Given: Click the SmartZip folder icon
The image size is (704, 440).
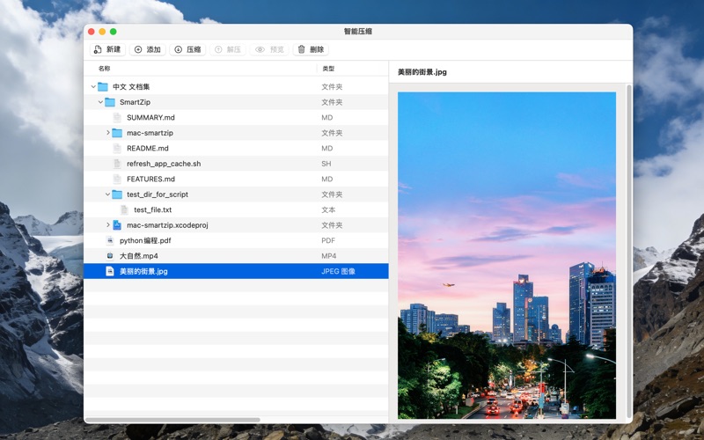Looking at the screenshot, I should [110, 102].
